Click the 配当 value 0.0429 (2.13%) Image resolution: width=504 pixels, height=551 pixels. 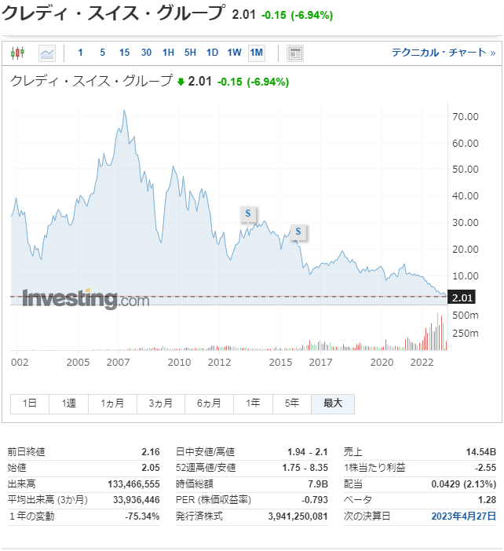point(464,484)
